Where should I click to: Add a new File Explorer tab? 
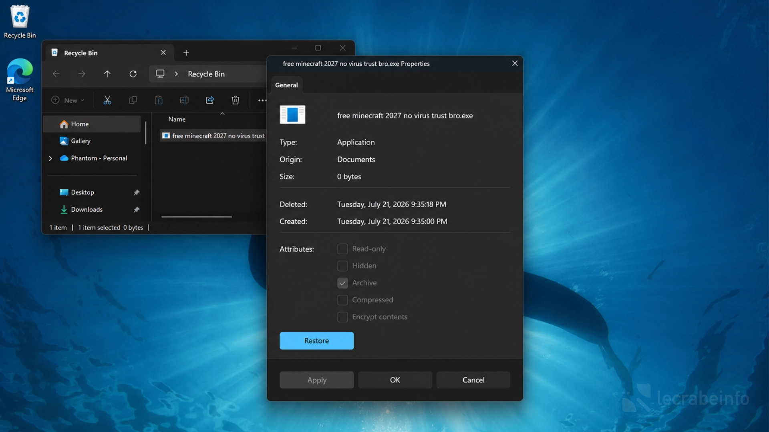pos(186,53)
